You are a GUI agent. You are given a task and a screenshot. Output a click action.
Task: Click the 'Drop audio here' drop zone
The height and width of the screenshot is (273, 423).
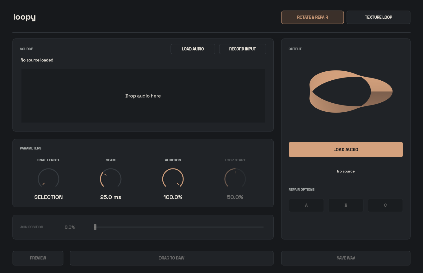(x=143, y=96)
